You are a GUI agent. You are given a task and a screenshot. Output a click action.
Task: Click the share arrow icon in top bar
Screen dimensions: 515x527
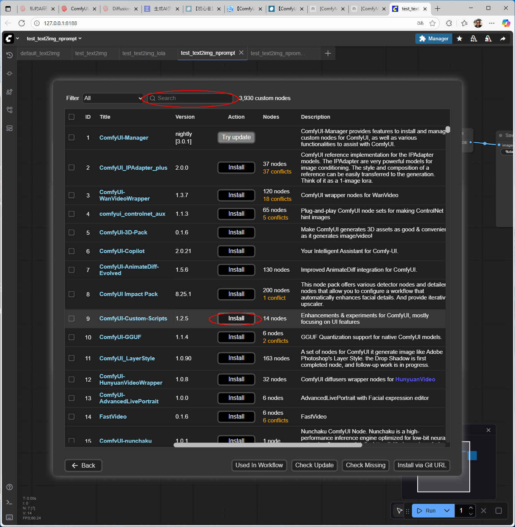[x=502, y=38]
